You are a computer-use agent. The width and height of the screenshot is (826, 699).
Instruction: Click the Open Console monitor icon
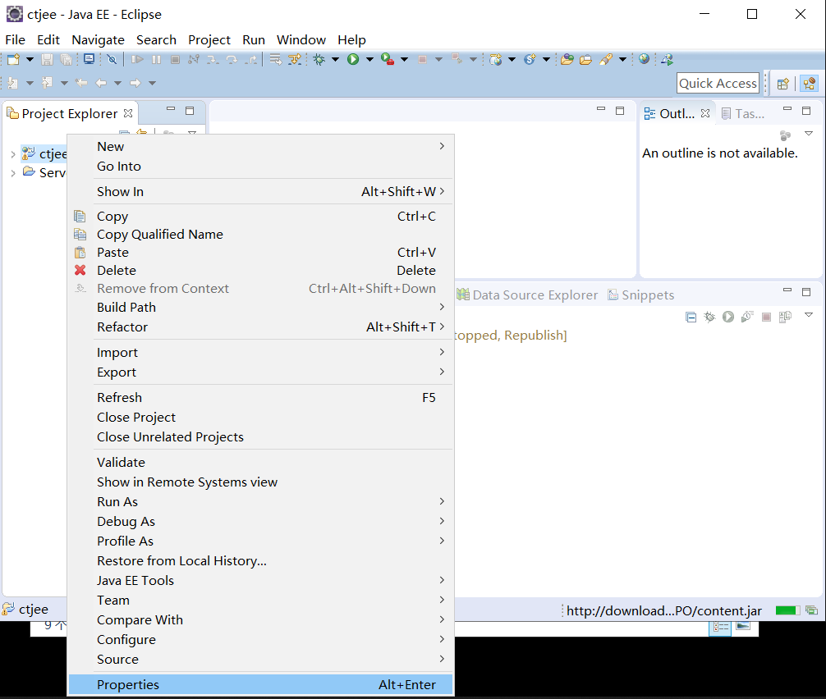[x=89, y=59]
